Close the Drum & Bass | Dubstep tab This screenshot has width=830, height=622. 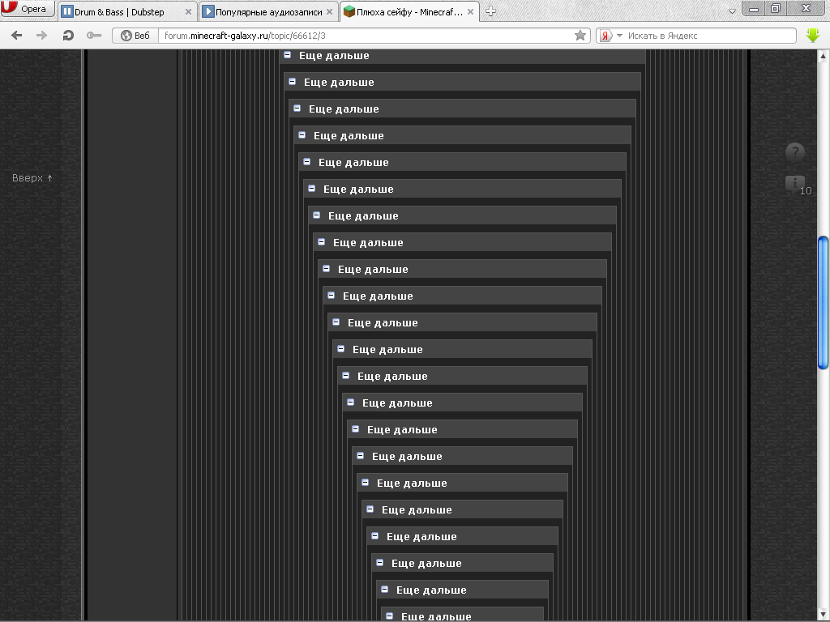(x=188, y=11)
